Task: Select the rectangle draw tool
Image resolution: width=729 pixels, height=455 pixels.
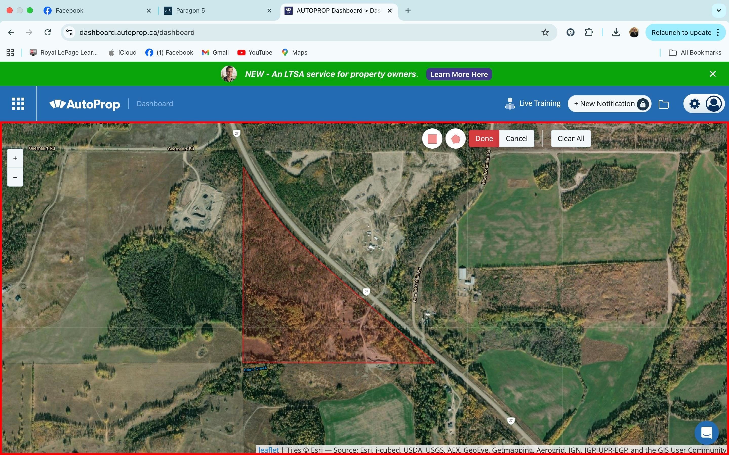Action: (432, 139)
